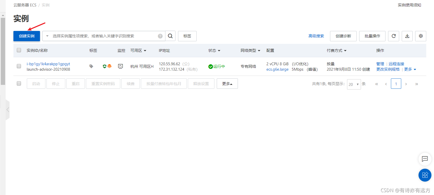
Task: Click the left vertical scrollbar thumb
Action: click(x=3, y=51)
